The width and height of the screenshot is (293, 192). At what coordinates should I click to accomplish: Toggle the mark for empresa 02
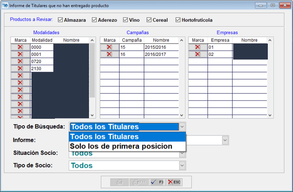(198, 54)
